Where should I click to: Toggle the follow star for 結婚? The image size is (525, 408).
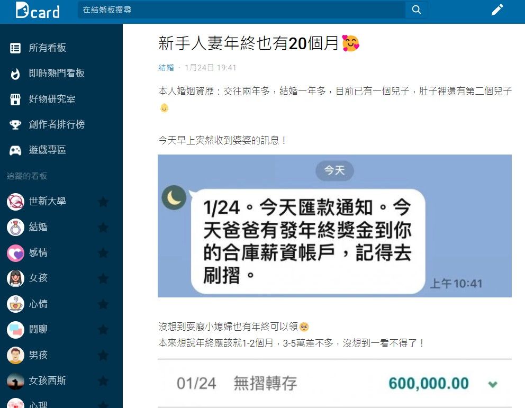coord(103,227)
